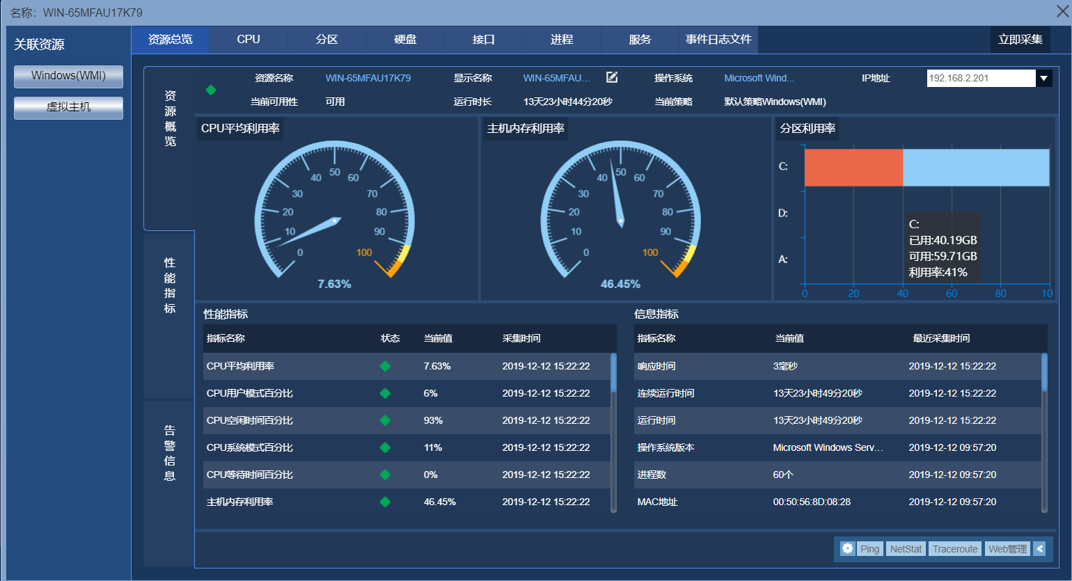1072x581 pixels.
Task: Open the 事件日志文件 tab
Action: point(718,40)
